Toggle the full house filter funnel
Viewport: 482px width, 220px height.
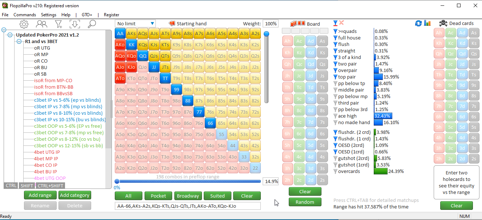pos(335,38)
